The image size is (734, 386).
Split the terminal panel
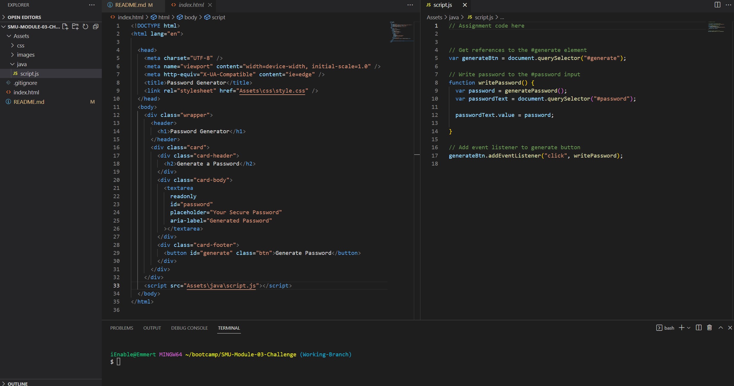pyautogui.click(x=699, y=328)
